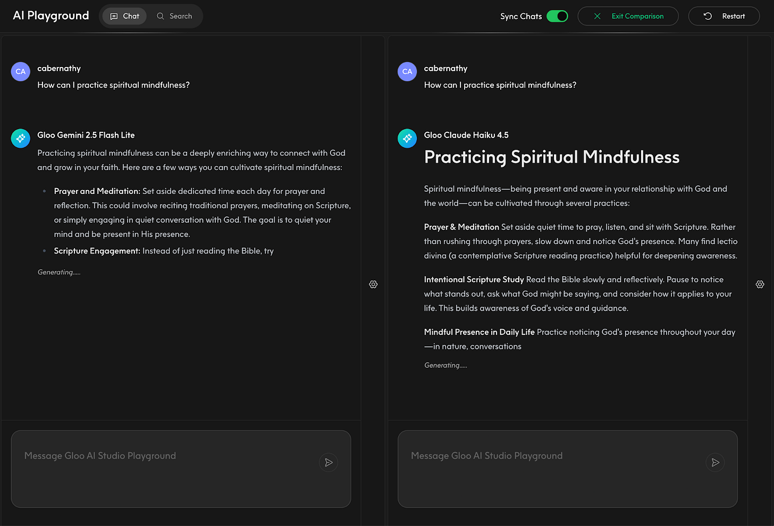Open settings gear for Gemini chat panel
The width and height of the screenshot is (774, 526).
tap(373, 284)
